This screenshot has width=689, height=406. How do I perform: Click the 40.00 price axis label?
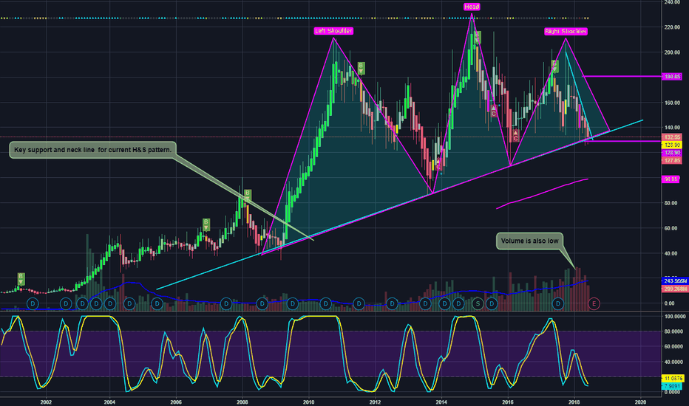click(x=672, y=254)
